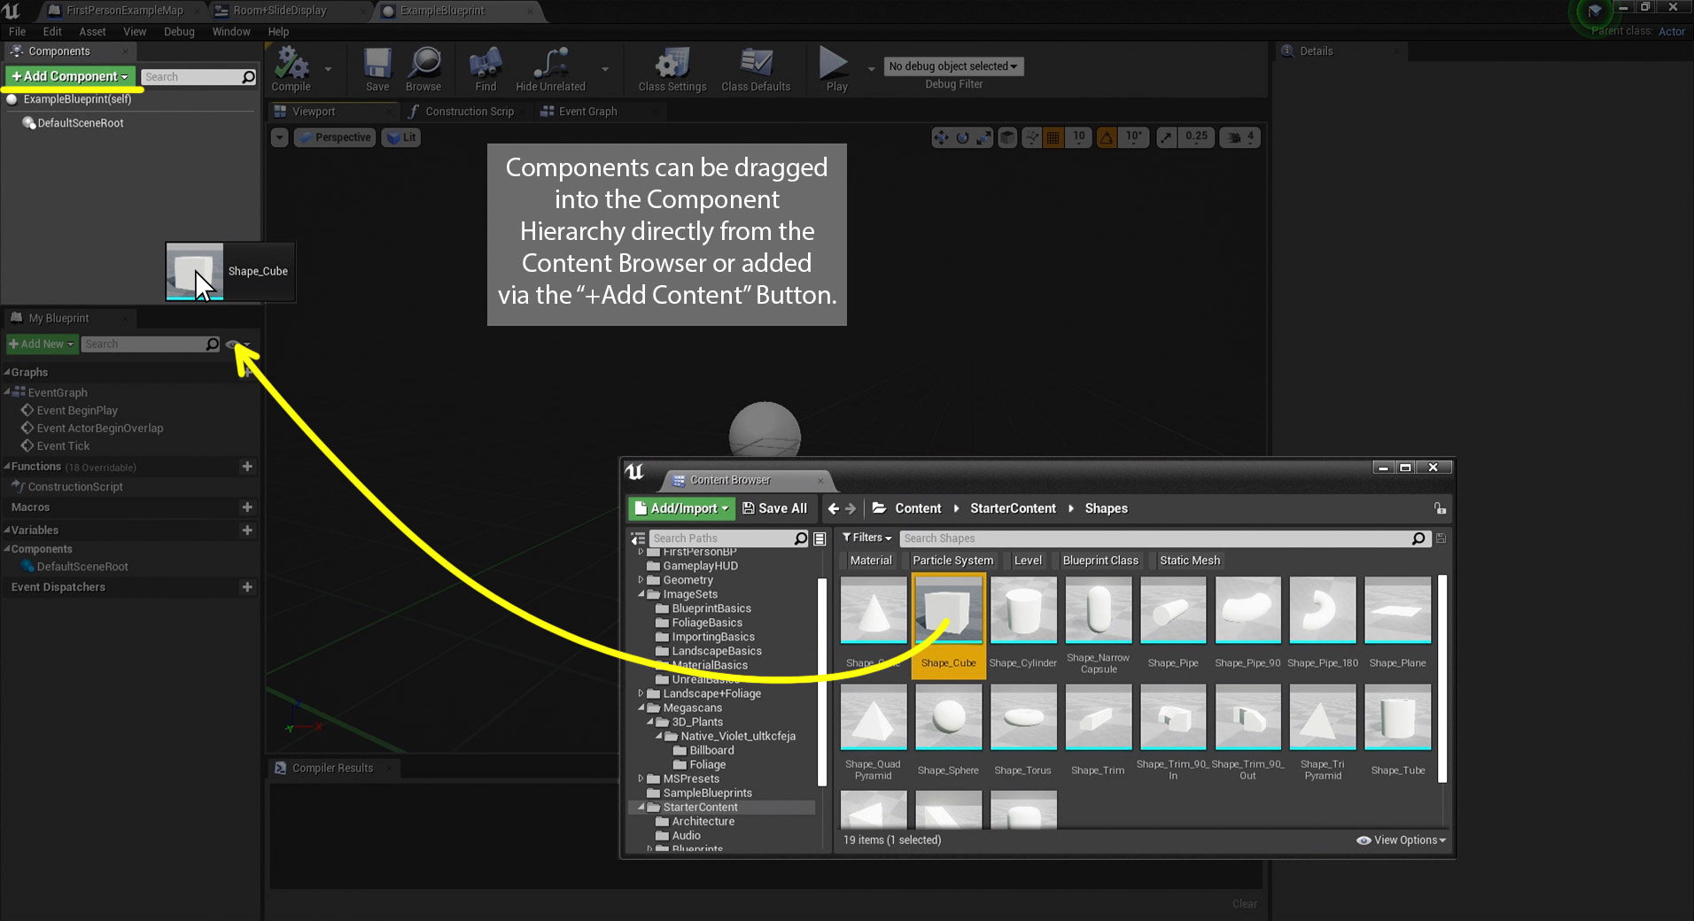The image size is (1694, 921).
Task: Browse to asset in Content Browser
Action: (423, 69)
